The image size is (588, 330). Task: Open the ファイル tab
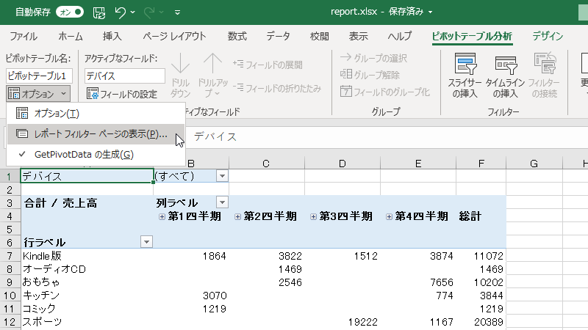point(24,36)
